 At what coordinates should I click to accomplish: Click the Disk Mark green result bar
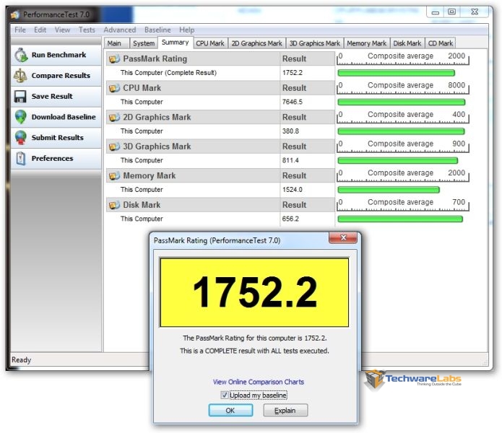[400, 219]
